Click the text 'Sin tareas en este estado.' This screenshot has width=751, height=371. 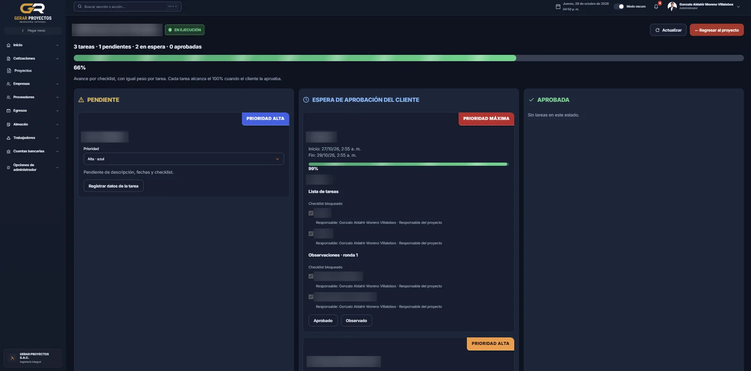pyautogui.click(x=553, y=115)
